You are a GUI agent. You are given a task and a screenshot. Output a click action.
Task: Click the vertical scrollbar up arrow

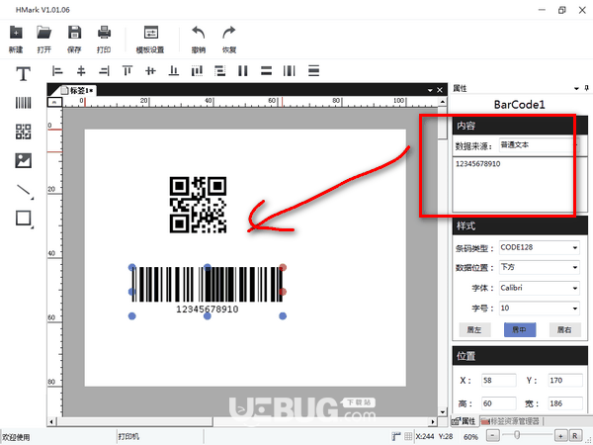tap(443, 102)
